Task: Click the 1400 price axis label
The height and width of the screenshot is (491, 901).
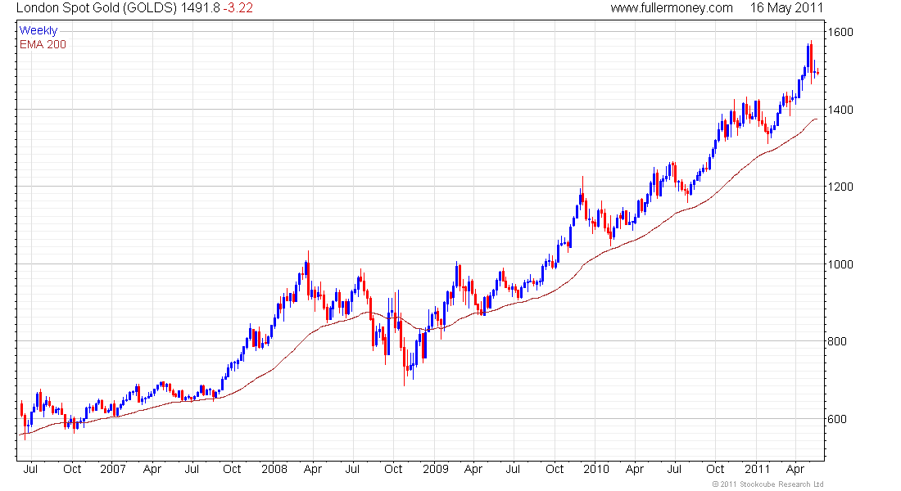Action: [840, 110]
